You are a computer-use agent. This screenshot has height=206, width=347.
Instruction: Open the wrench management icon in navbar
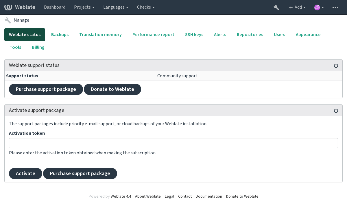pos(276,8)
